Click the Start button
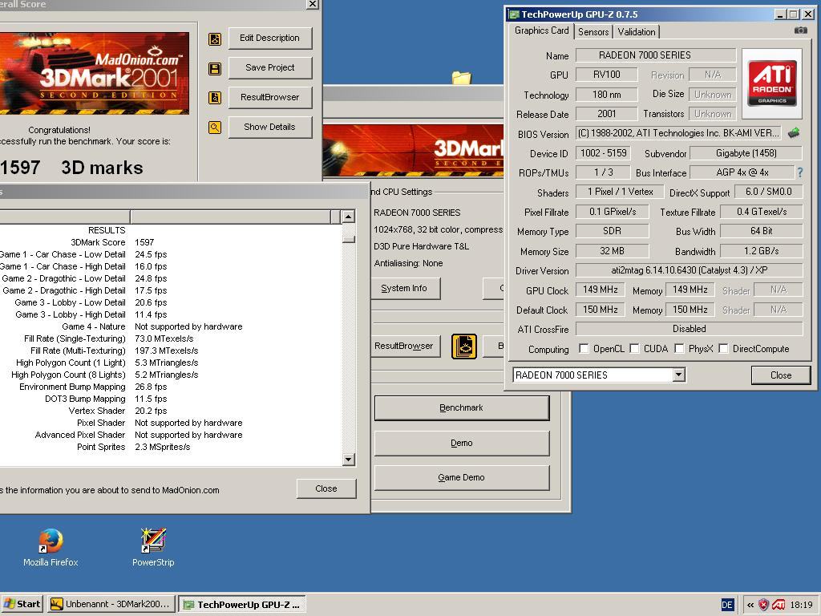This screenshot has width=821, height=616. click(x=22, y=605)
